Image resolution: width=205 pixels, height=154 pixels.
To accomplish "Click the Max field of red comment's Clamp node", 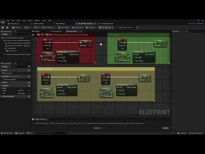I will coord(64,61).
